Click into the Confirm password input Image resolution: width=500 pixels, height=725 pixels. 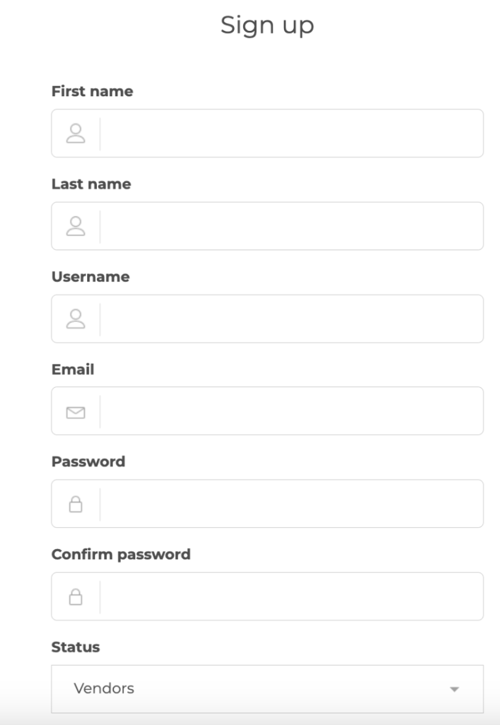pos(267,597)
